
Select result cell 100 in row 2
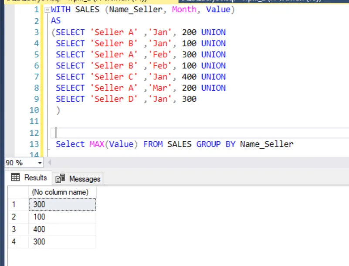pos(62,217)
